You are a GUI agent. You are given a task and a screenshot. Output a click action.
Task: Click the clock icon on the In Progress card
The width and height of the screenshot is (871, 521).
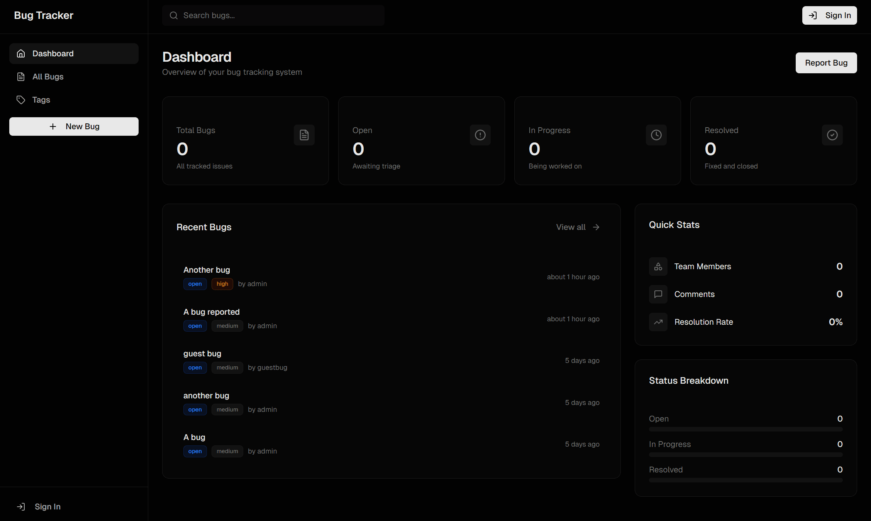coord(656,135)
